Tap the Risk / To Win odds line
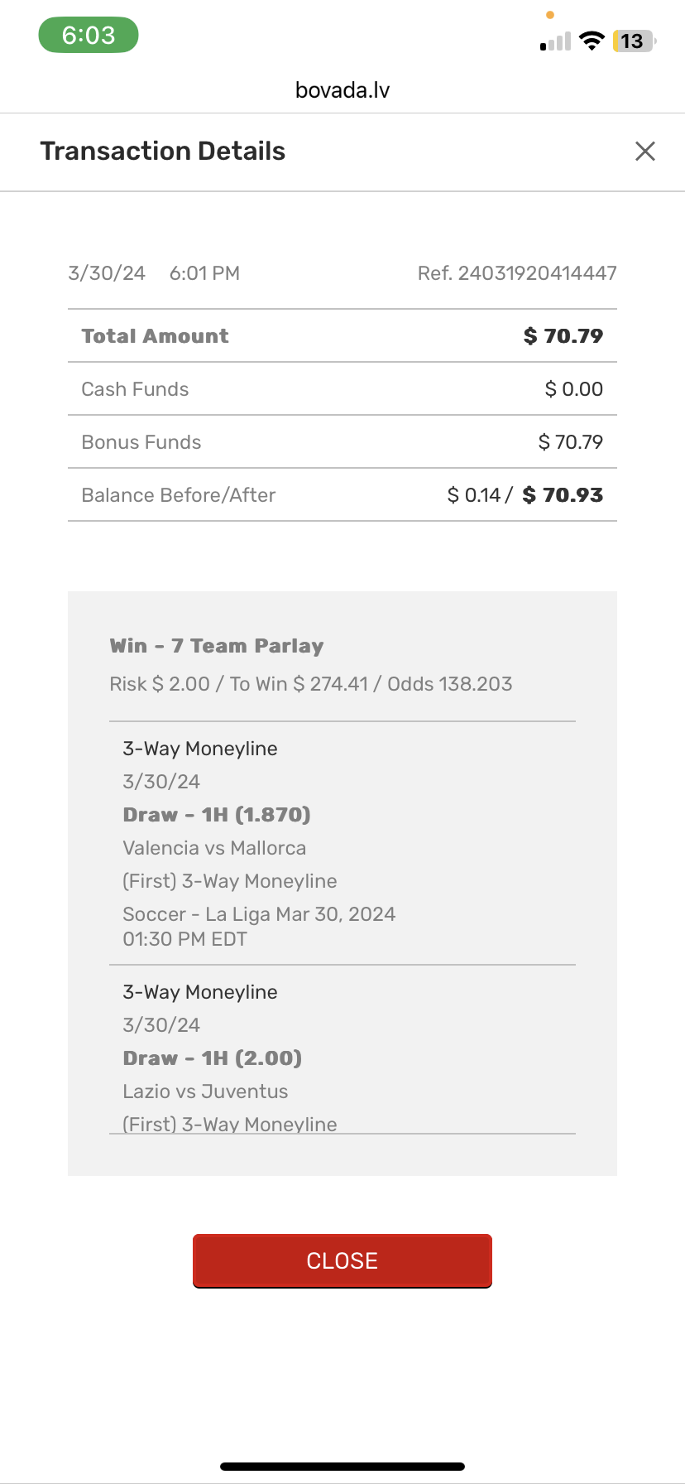 pos(311,684)
